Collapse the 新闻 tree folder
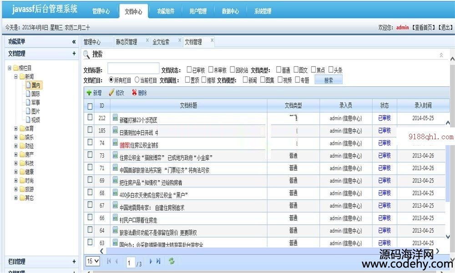455x273 pixels. pyautogui.click(x=15, y=77)
